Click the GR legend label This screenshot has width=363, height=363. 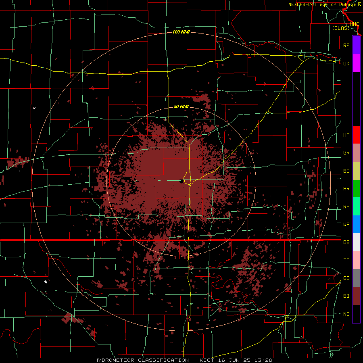[x=346, y=153]
